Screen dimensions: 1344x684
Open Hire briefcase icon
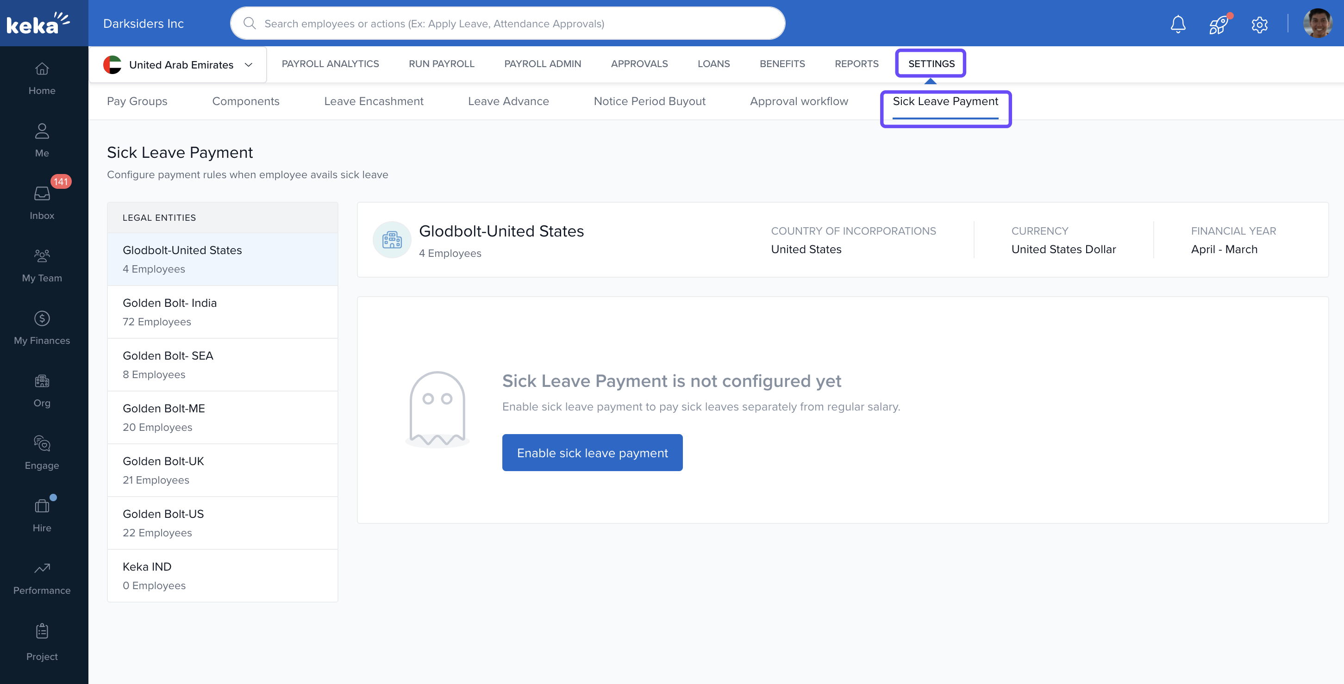[42, 515]
